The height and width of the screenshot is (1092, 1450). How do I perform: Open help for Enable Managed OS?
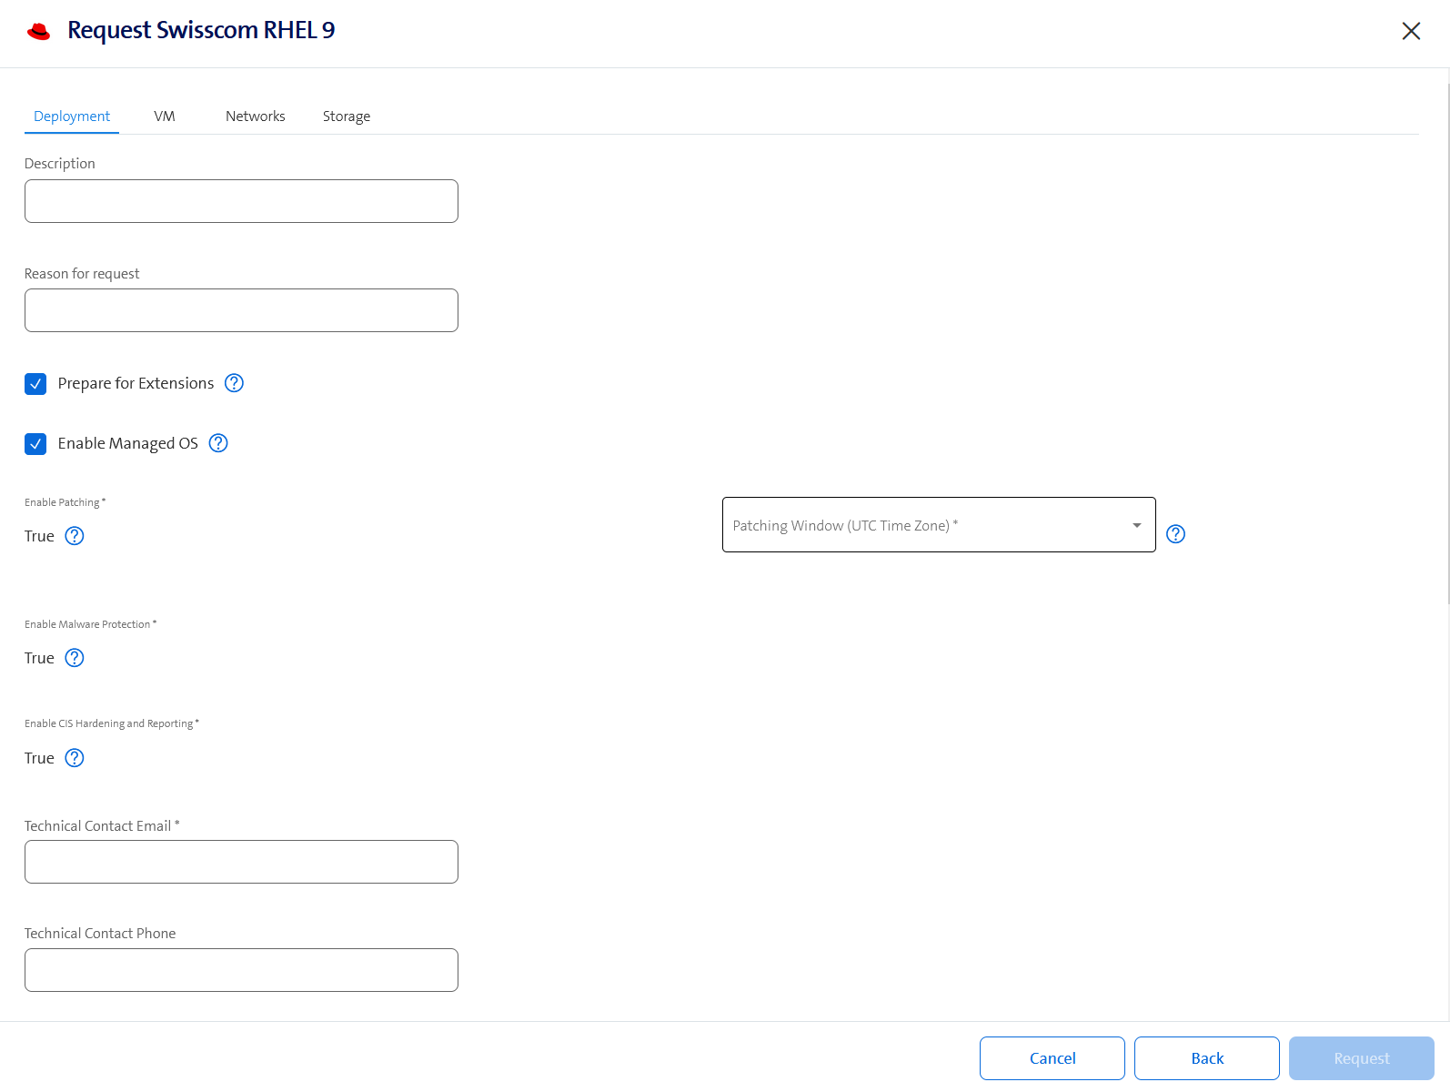click(218, 443)
